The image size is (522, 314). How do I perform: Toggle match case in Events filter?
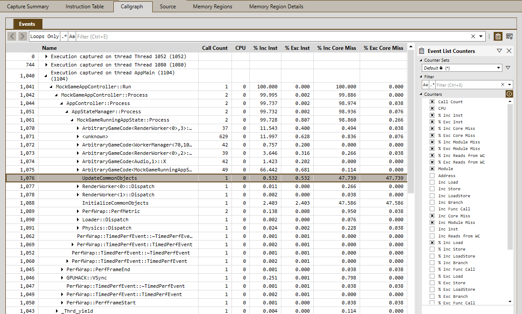pos(72,36)
